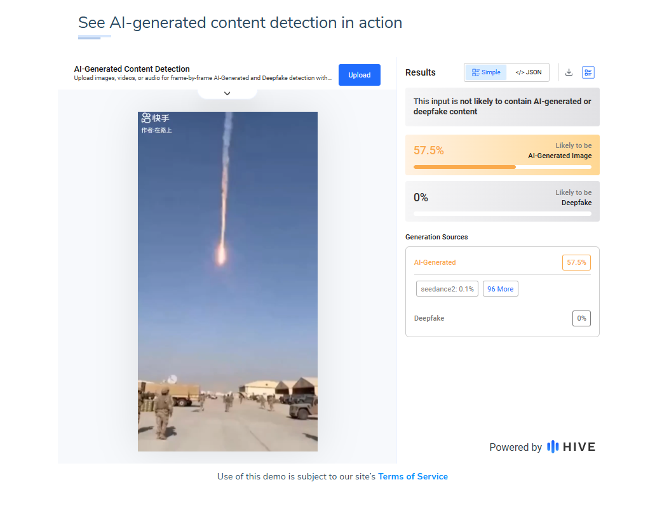Viewport: 662px width, 508px height.
Task: Switch to JSON results view
Action: [528, 72]
